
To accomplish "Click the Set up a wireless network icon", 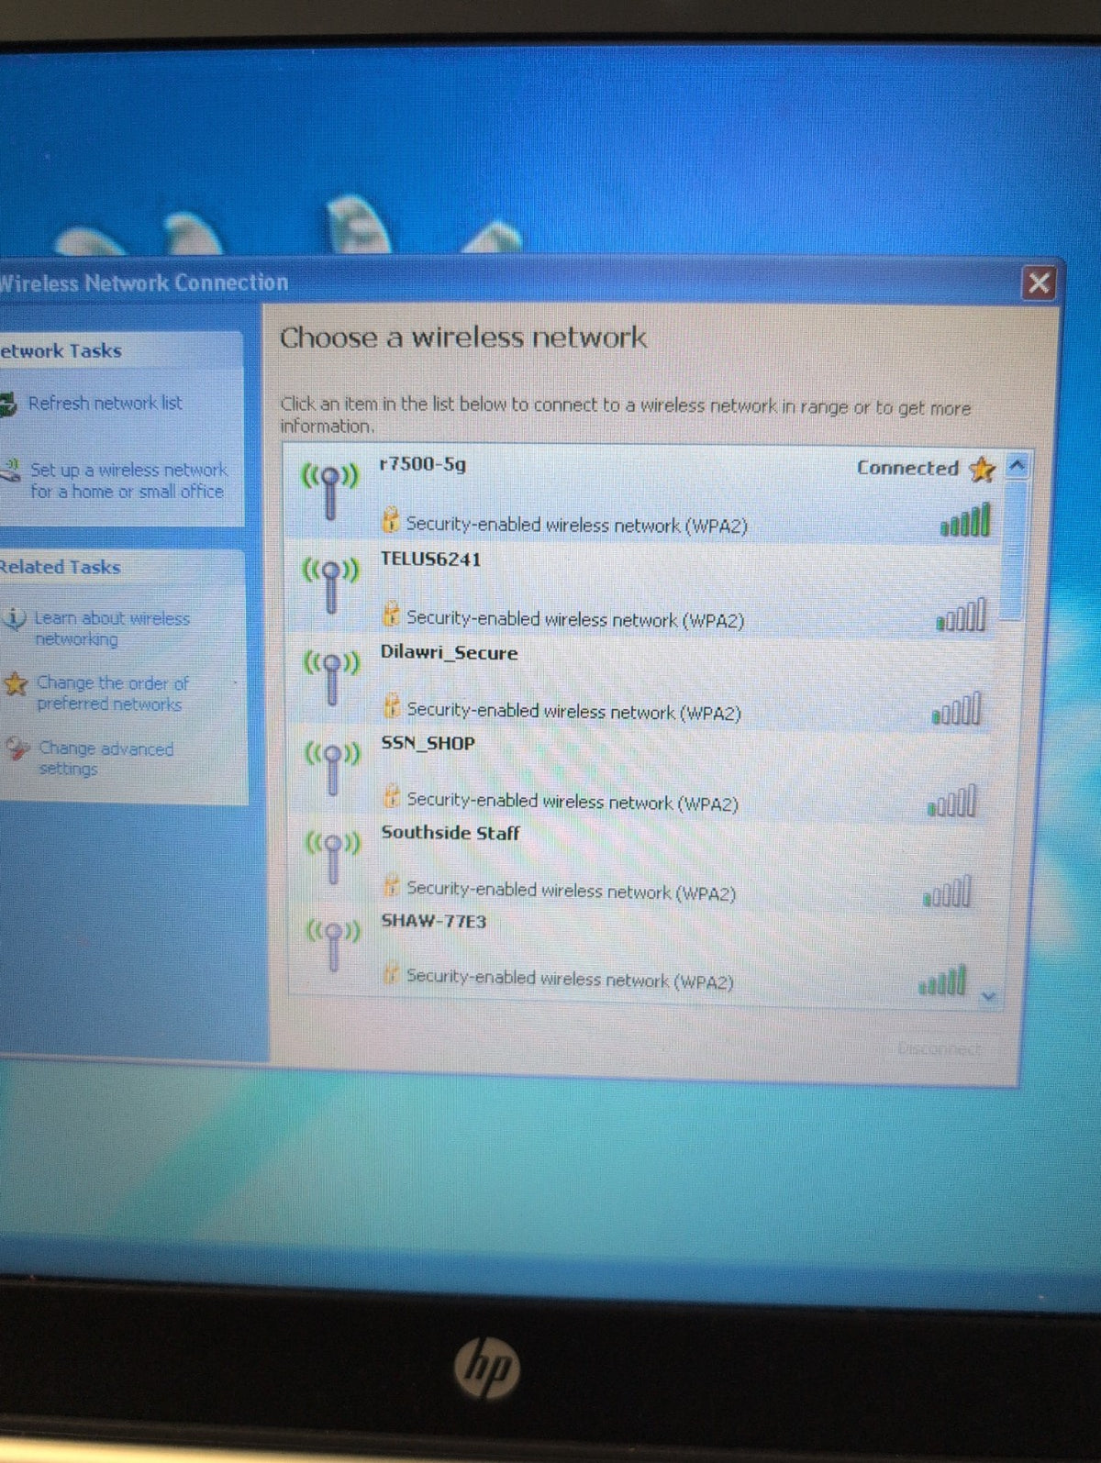I will click(x=11, y=471).
